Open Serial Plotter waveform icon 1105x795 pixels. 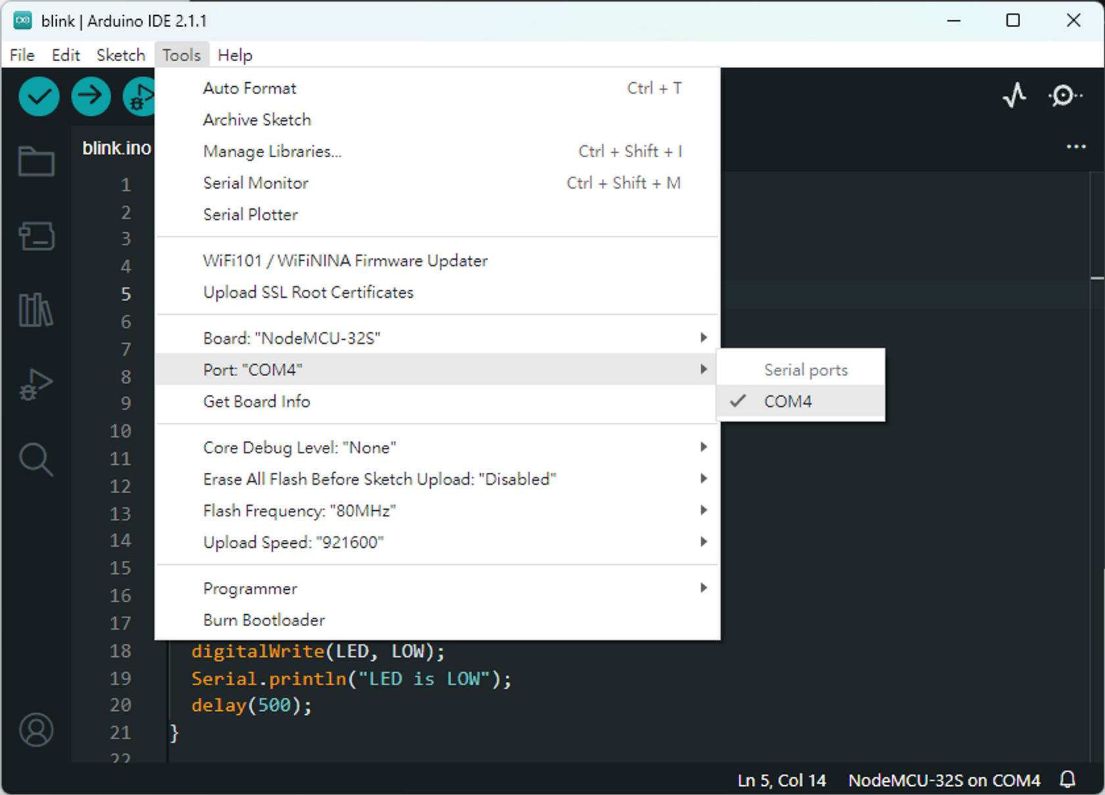pos(1014,95)
